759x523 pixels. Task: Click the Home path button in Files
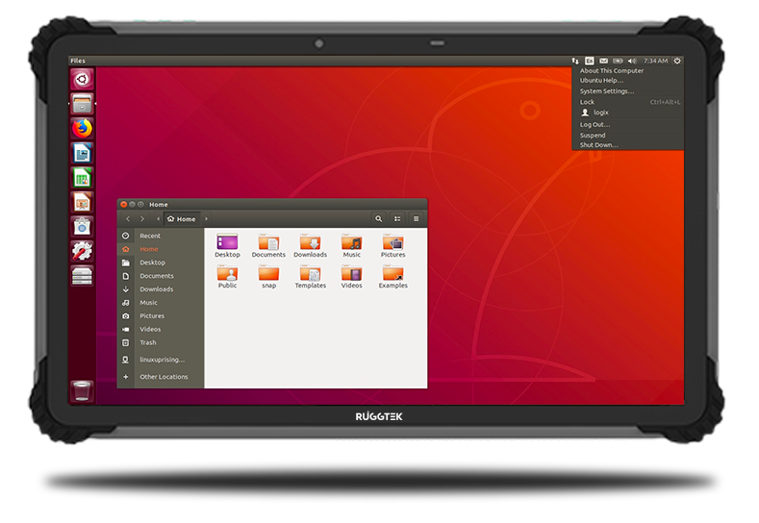(x=182, y=219)
